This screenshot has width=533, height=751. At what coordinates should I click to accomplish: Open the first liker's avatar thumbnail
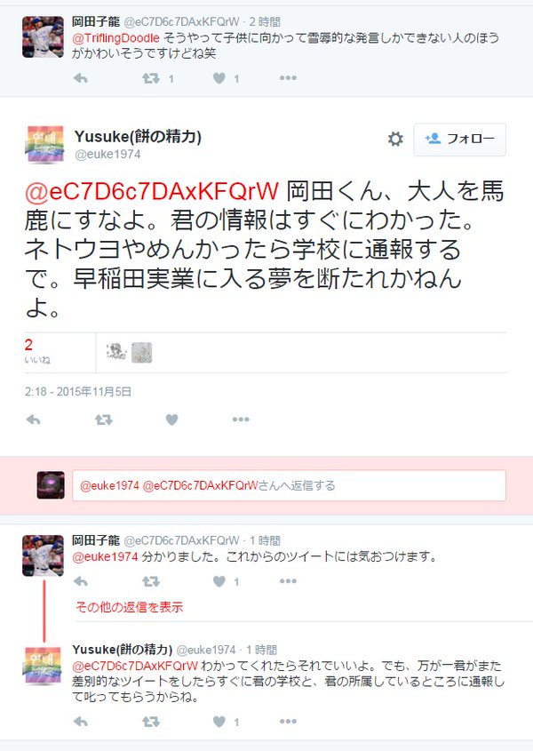(x=116, y=352)
